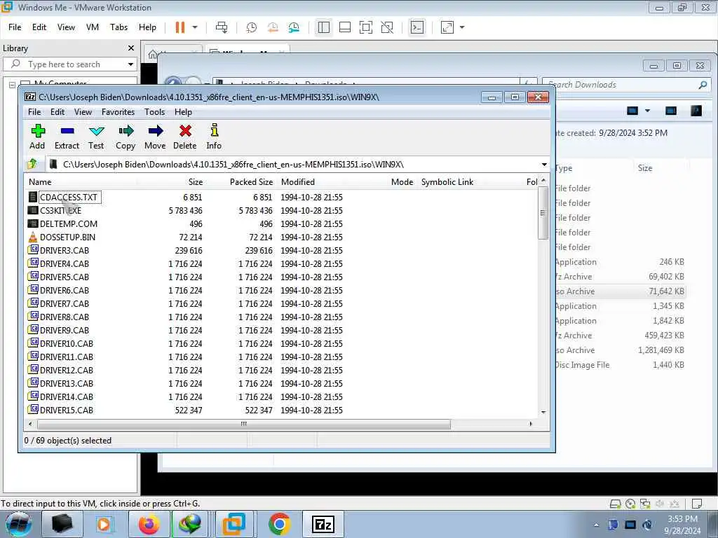
Task: Toggle the Explorer preview pane icon
Action: click(x=671, y=111)
